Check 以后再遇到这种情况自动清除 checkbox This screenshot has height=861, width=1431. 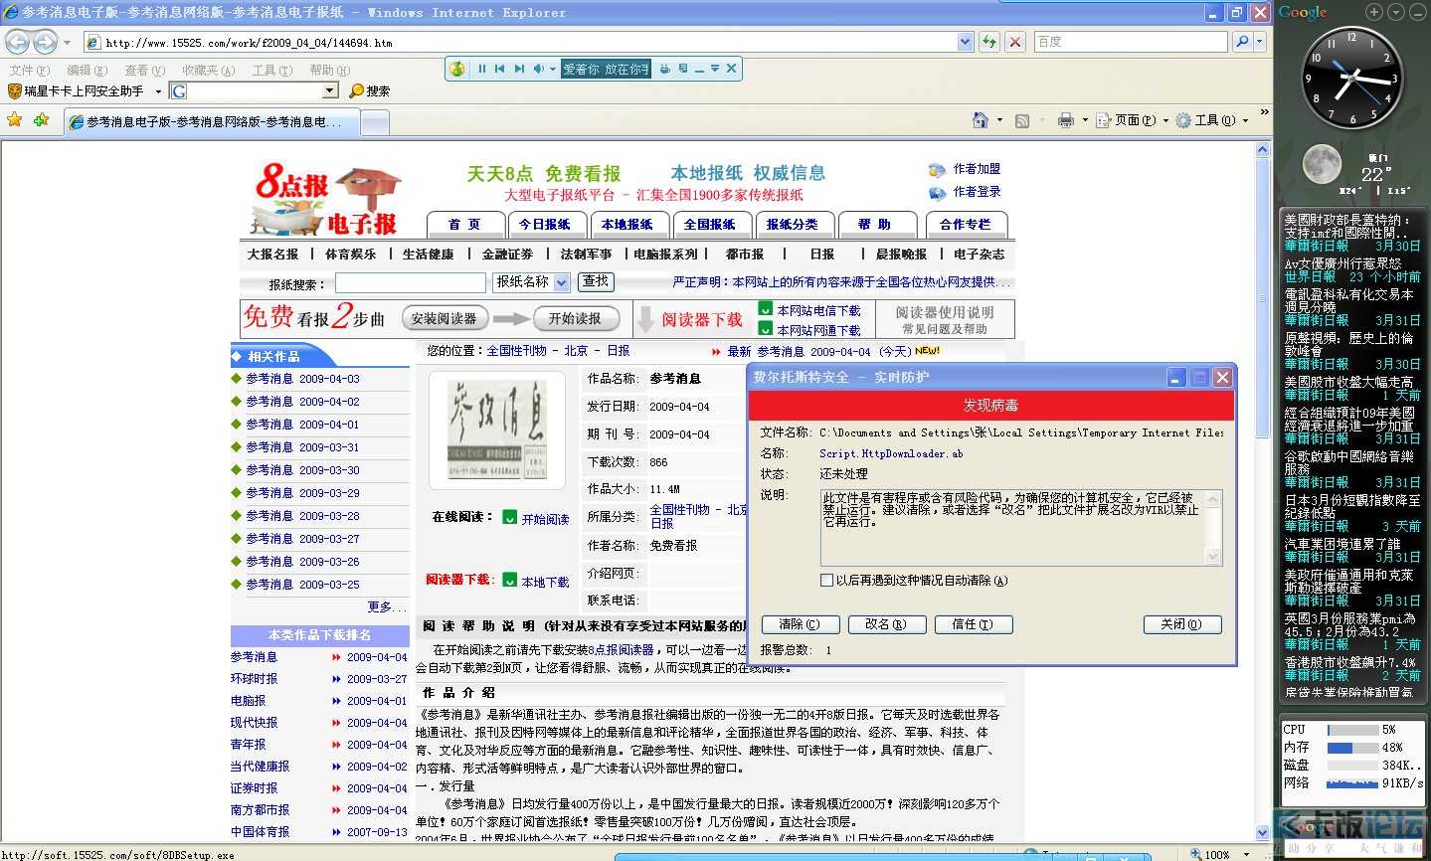click(826, 580)
